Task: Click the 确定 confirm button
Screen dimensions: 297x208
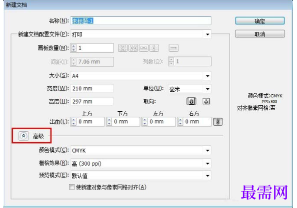Action: pos(260,21)
